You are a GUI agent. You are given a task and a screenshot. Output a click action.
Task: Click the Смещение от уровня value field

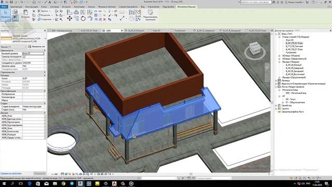[x=33, y=63]
